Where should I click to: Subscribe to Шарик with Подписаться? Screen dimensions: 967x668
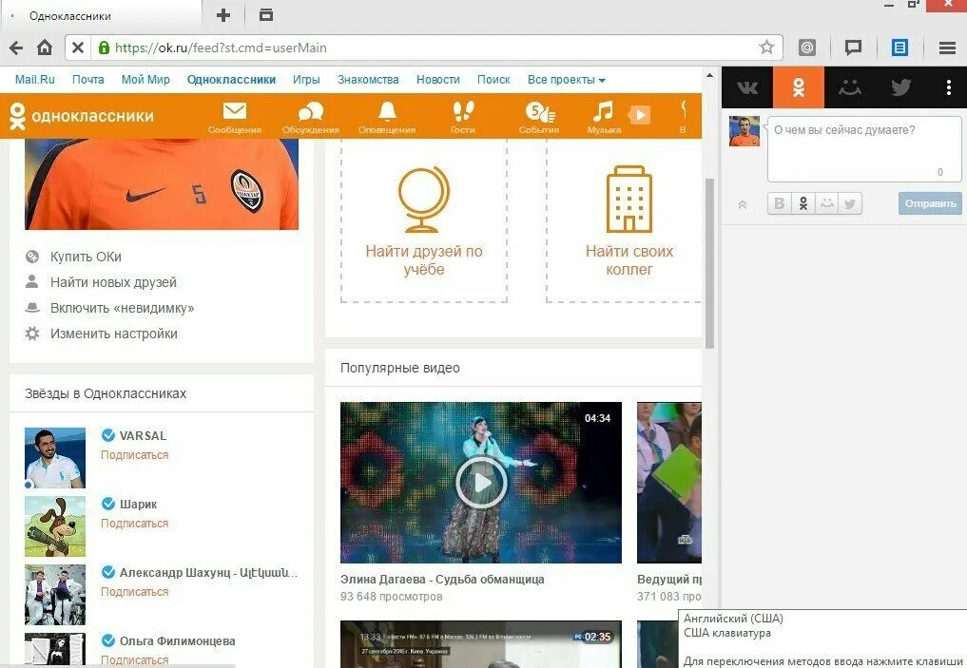point(134,524)
